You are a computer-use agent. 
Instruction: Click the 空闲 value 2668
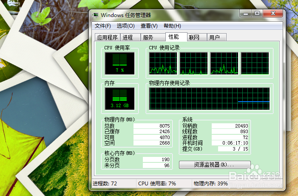[152, 143]
